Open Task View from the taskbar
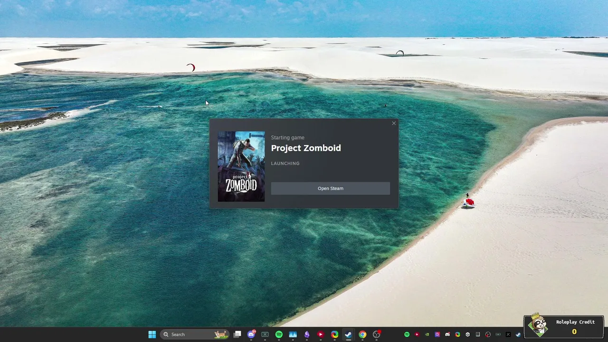 click(237, 334)
